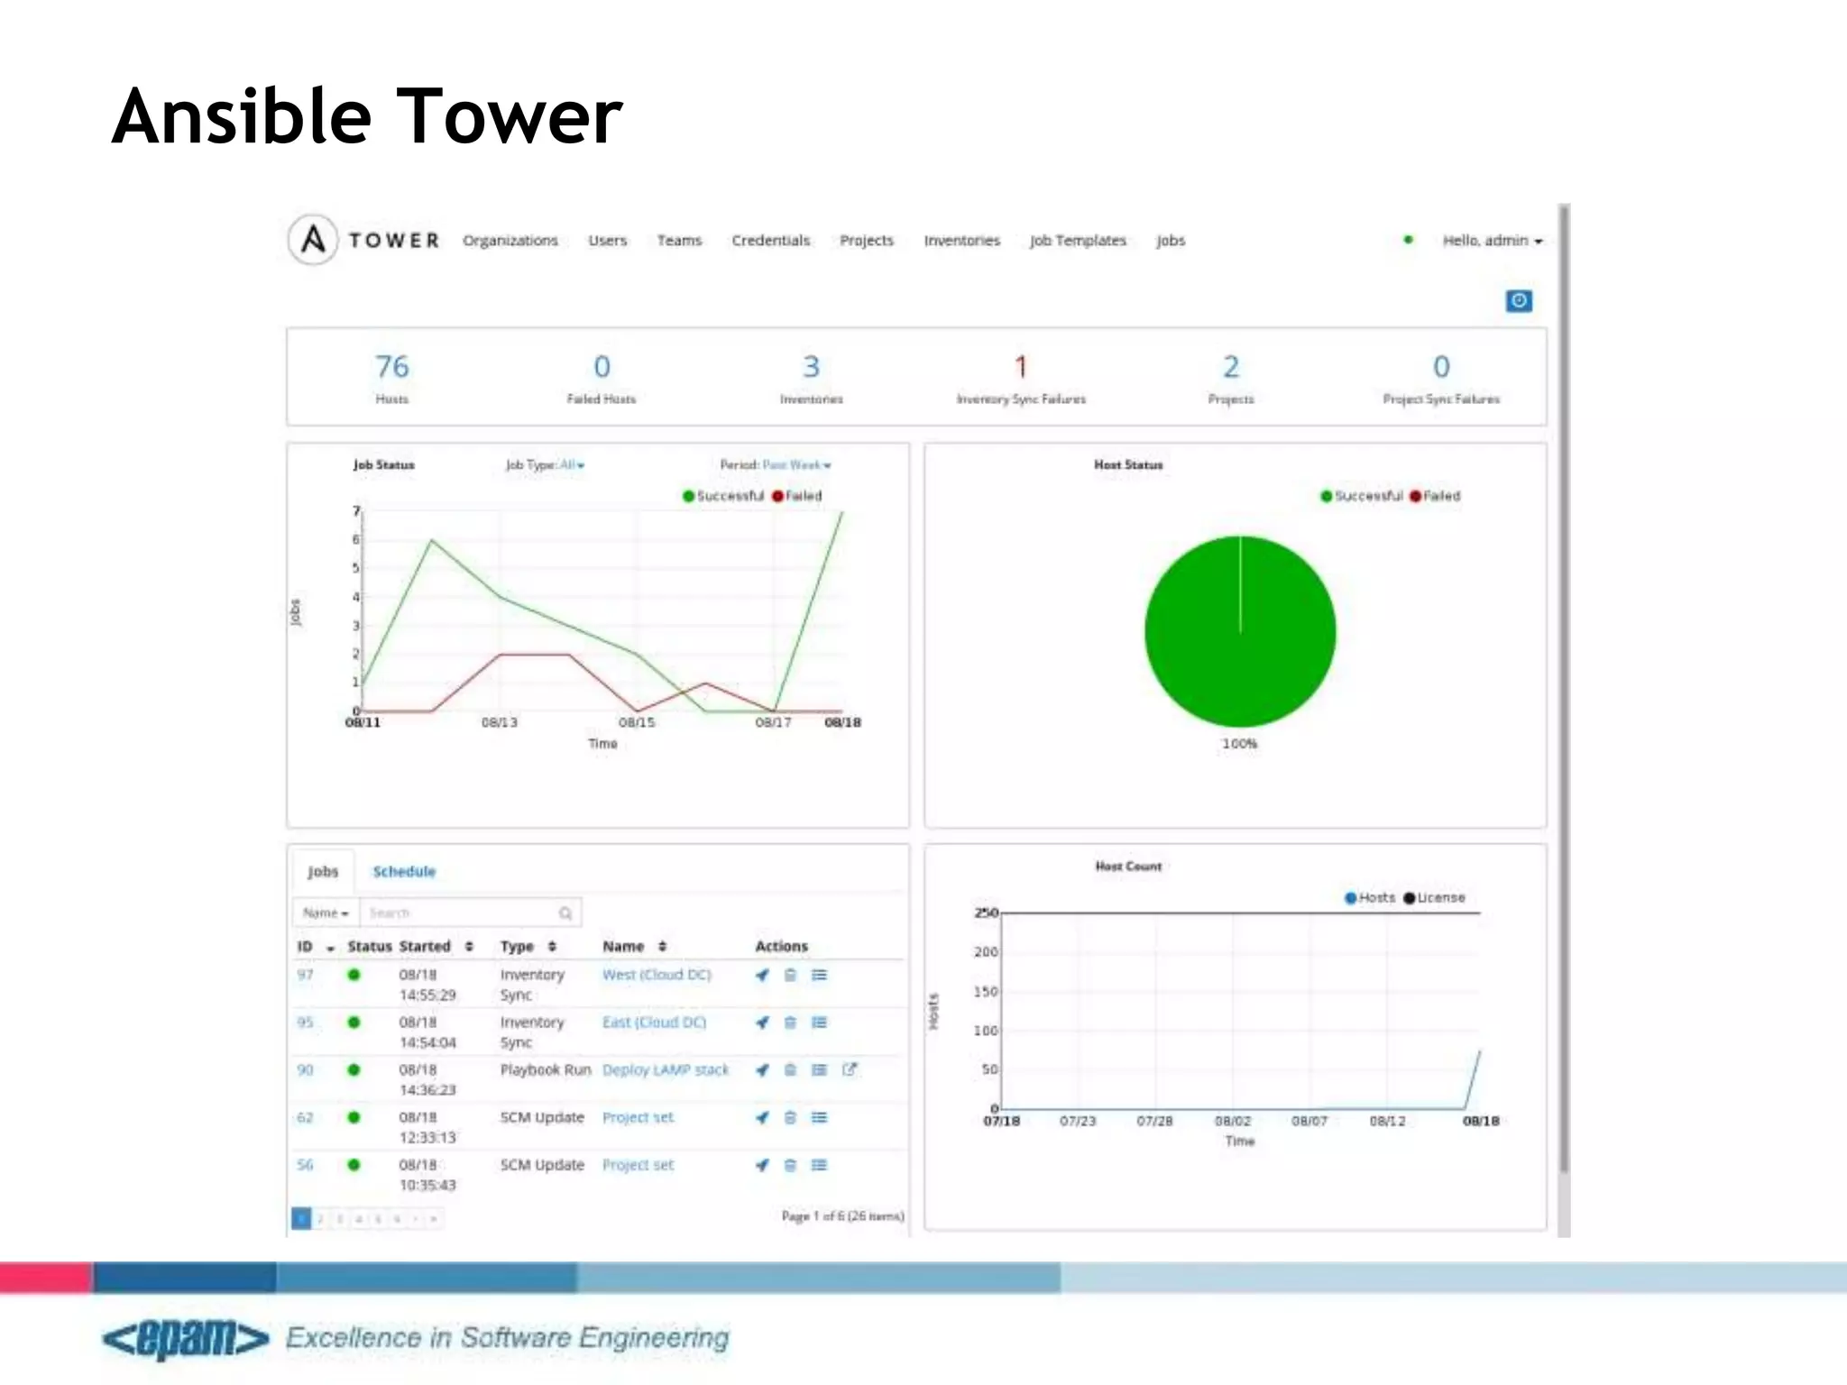Delete job 97 West (Cloud DC) trash icon
1847x1385 pixels.
(x=790, y=975)
